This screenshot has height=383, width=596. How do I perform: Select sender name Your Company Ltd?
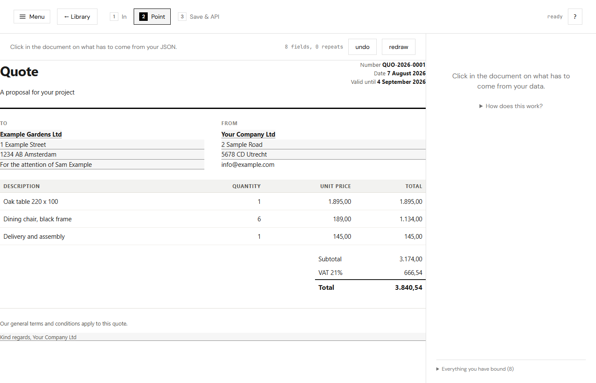pos(248,134)
